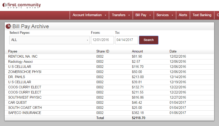
Task: Open the Select Payee ALL dropdown
Action: point(49,40)
